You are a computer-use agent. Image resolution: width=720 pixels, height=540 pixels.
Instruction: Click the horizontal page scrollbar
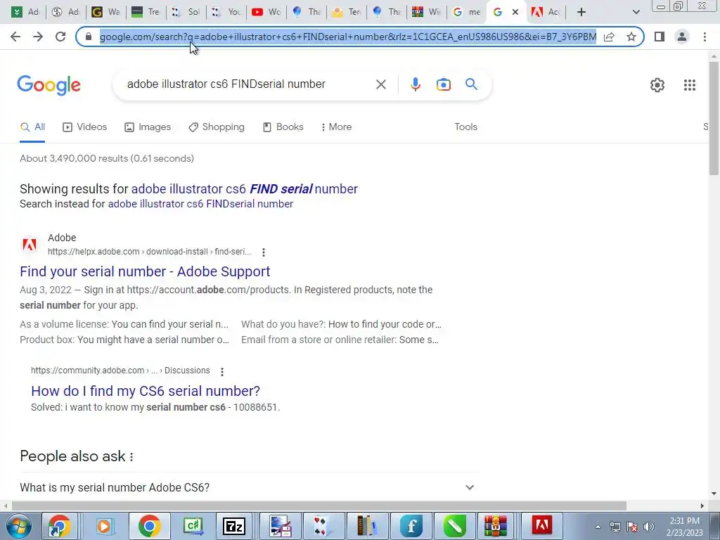coord(319,506)
